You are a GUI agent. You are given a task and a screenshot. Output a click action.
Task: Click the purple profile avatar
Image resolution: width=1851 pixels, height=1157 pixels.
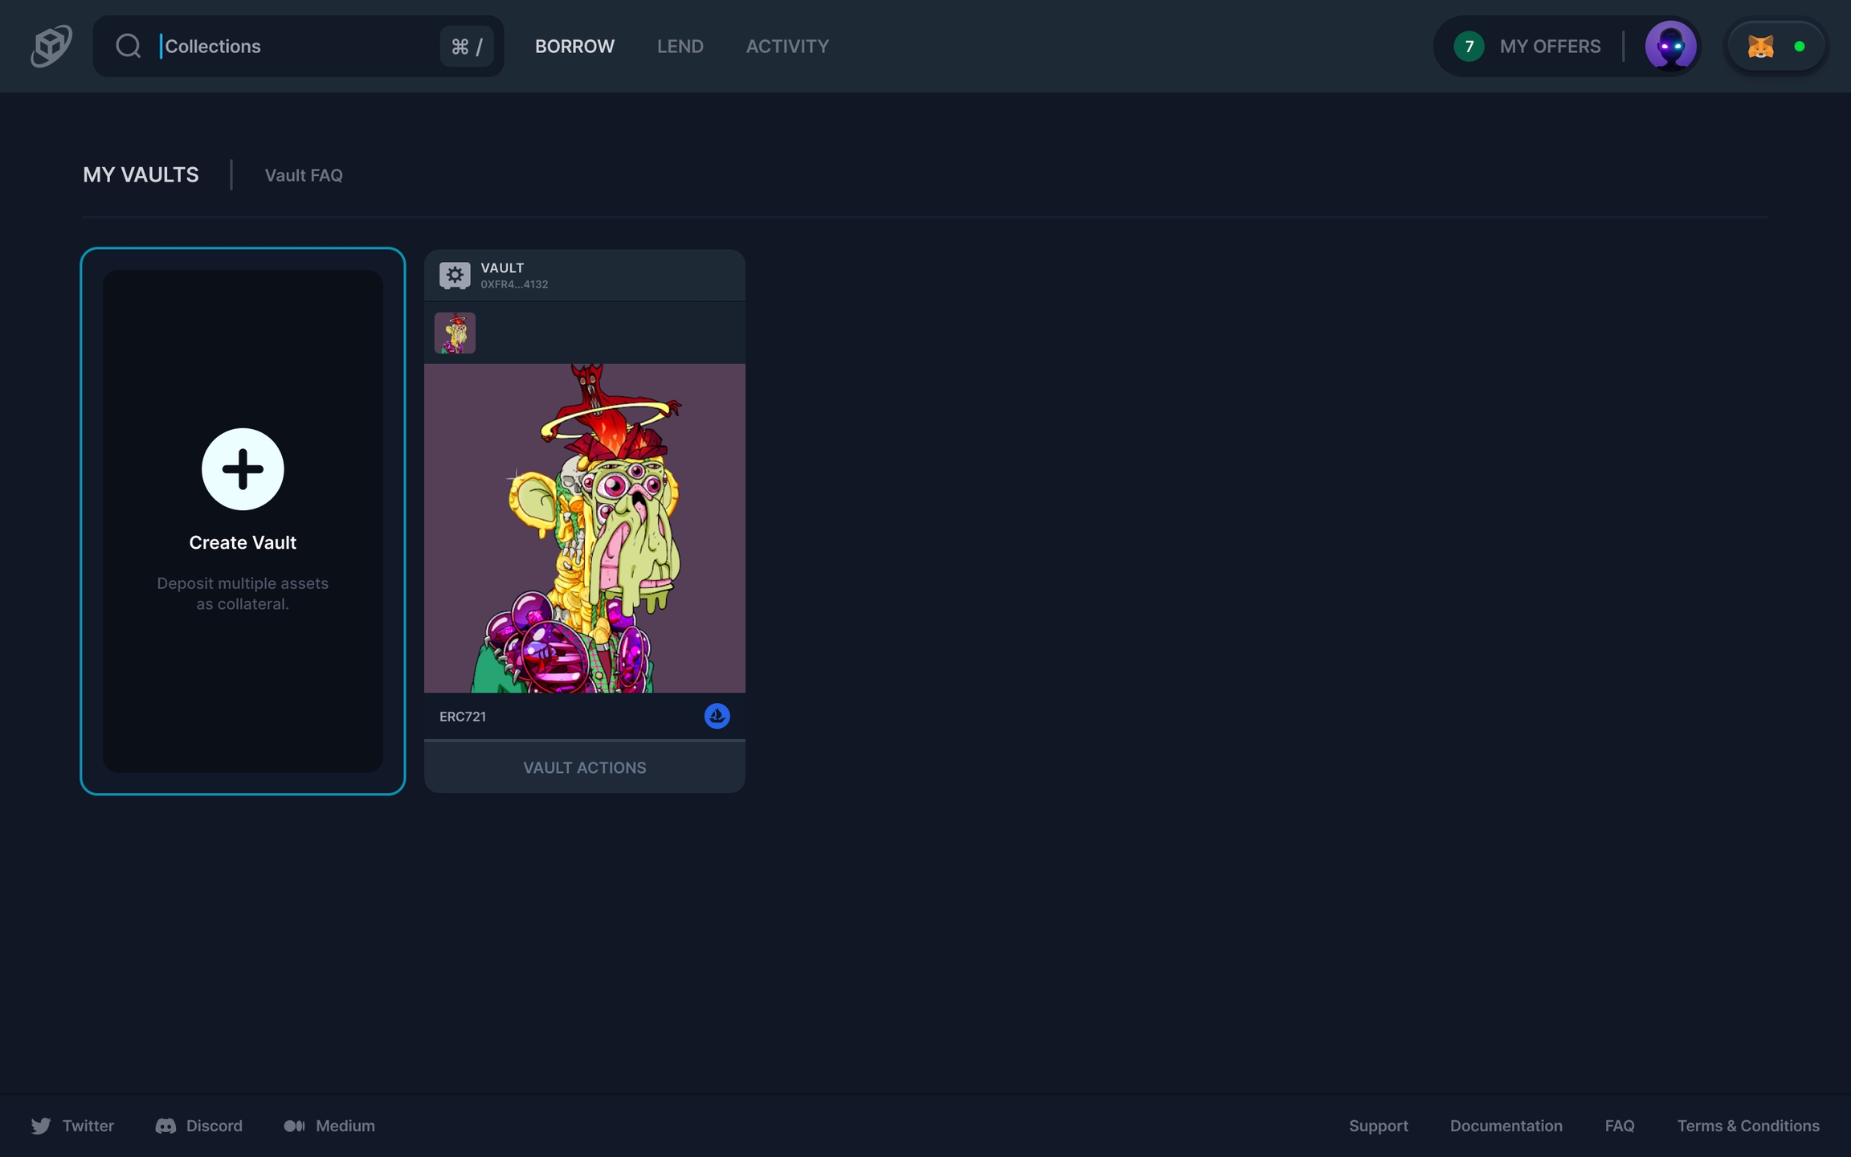pyautogui.click(x=1671, y=46)
